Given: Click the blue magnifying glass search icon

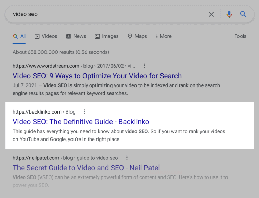Looking at the screenshot, I should (x=243, y=14).
